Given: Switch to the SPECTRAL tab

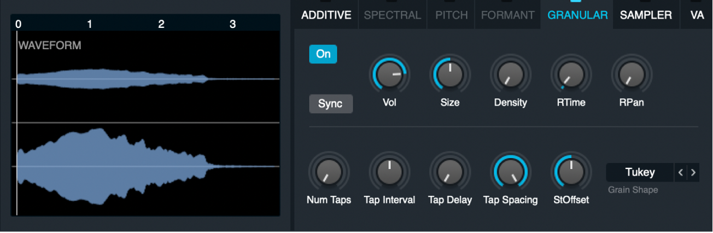Looking at the screenshot, I should point(393,15).
